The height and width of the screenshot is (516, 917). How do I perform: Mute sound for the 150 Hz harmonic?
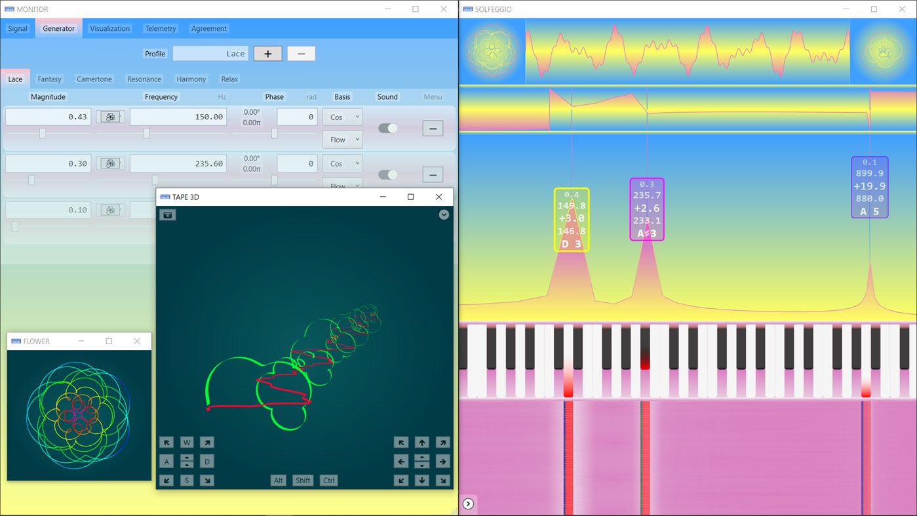(387, 129)
